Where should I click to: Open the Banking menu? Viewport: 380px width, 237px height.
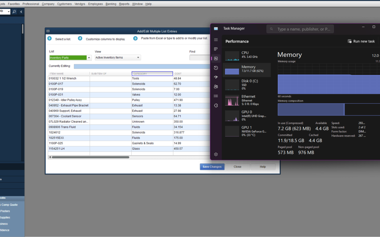111,4
